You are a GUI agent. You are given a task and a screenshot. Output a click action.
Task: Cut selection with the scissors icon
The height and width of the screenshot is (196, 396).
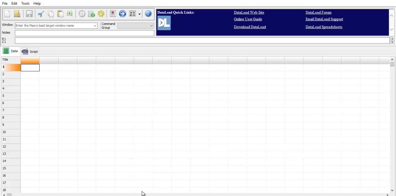pos(41,14)
